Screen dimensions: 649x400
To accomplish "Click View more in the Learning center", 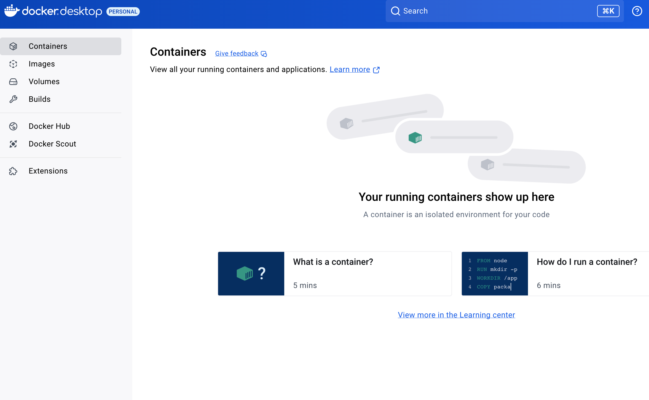I will [x=456, y=315].
